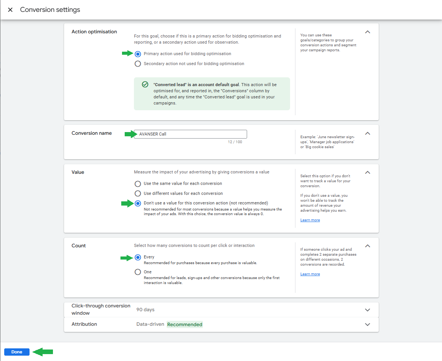Open Learn more link in Count section
442x361 pixels.
[x=310, y=274]
